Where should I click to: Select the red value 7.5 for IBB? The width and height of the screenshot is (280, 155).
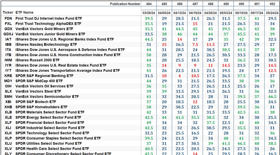[195, 44]
